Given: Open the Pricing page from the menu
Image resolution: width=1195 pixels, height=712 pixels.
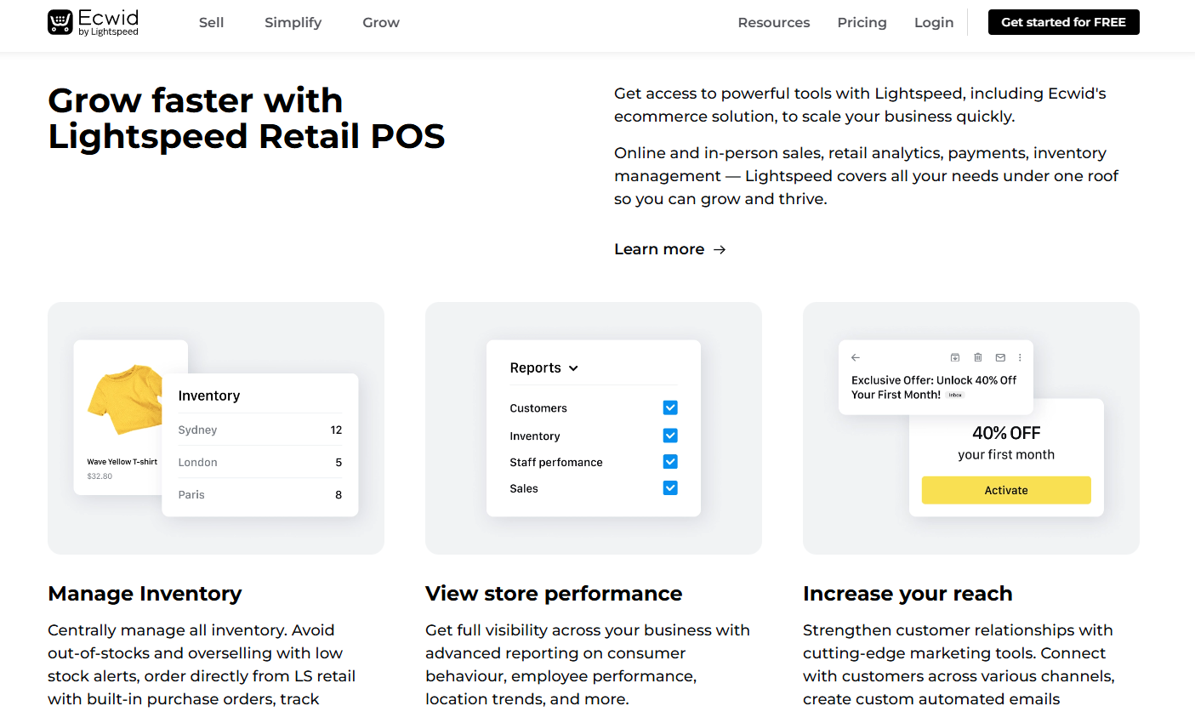Looking at the screenshot, I should click(862, 22).
